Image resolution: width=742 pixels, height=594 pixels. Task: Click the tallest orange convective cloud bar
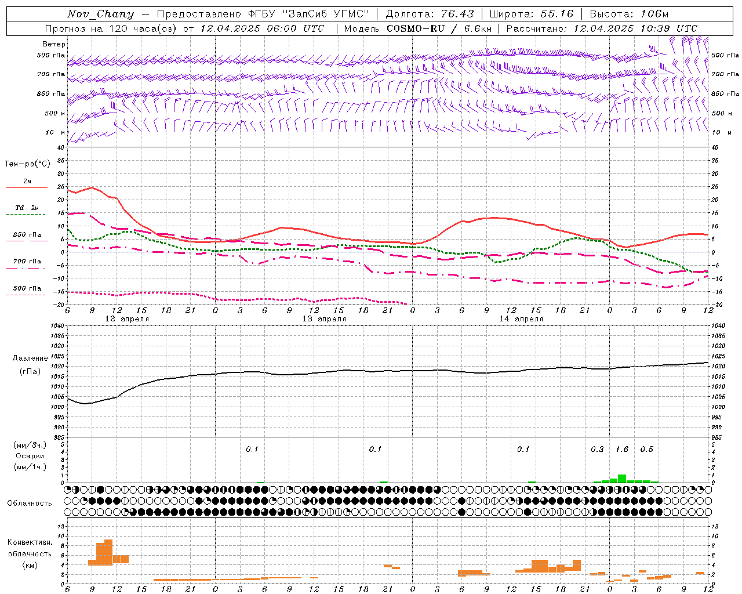point(108,552)
